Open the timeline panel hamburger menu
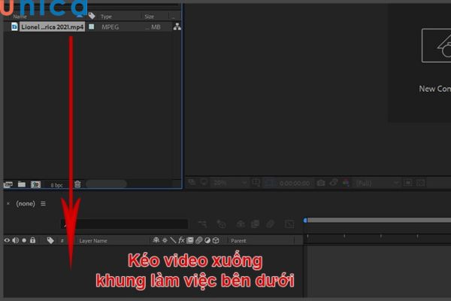451x301 pixels. 43,204
